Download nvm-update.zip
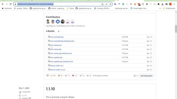This screenshot has height=99, width=177. coord(56,57)
